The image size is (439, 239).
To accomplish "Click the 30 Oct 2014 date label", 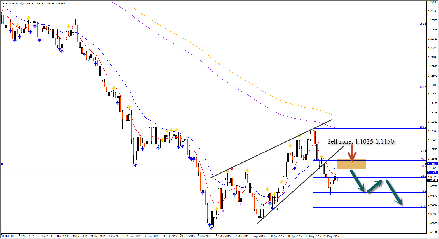I will [8, 236].
